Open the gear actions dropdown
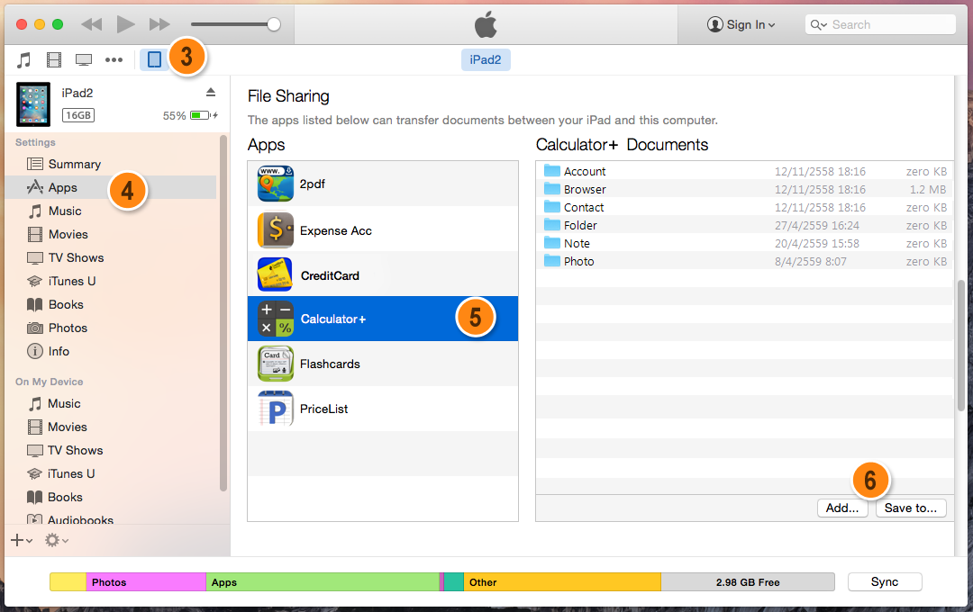973x612 pixels. coord(56,541)
